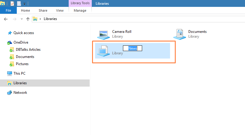Click the Library label under News

point(118,53)
